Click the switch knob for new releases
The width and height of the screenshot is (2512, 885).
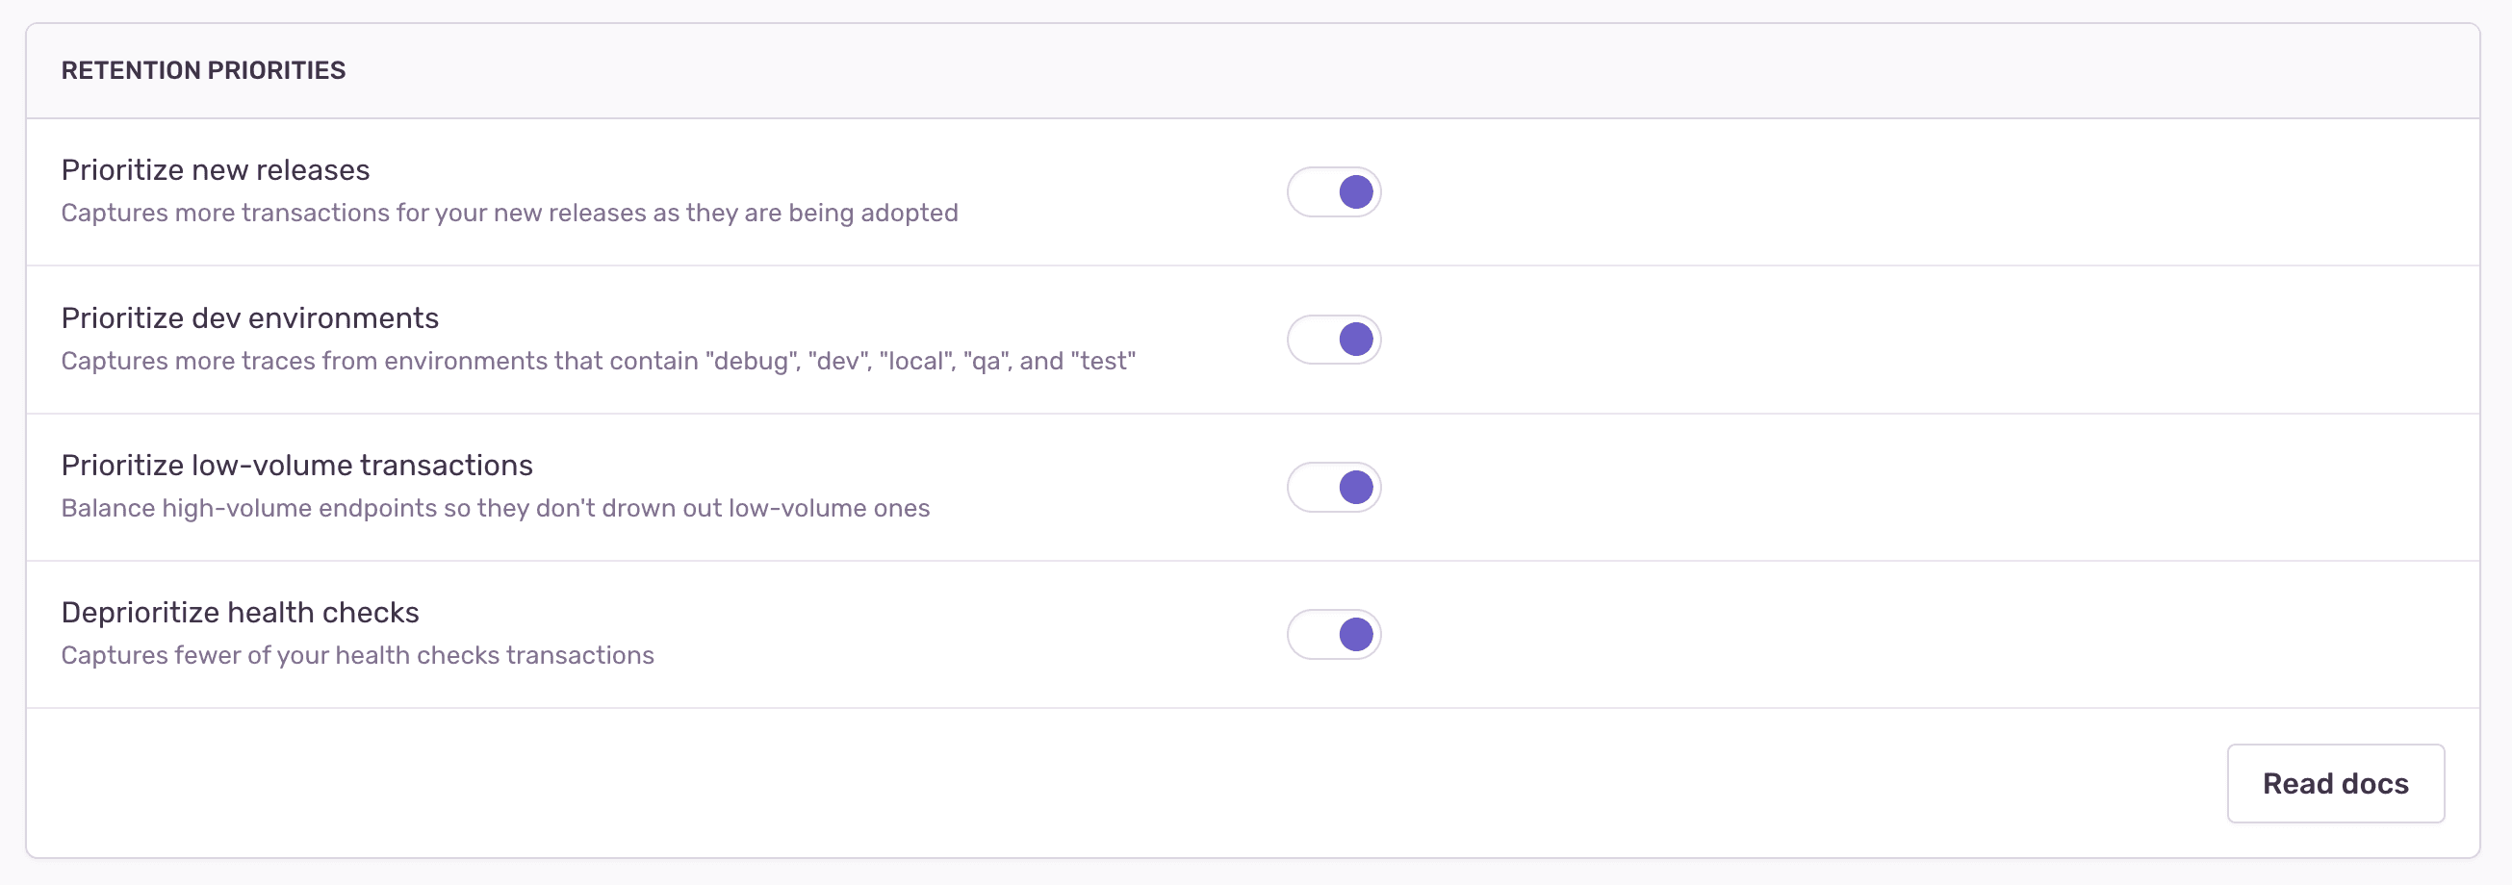point(1356,192)
